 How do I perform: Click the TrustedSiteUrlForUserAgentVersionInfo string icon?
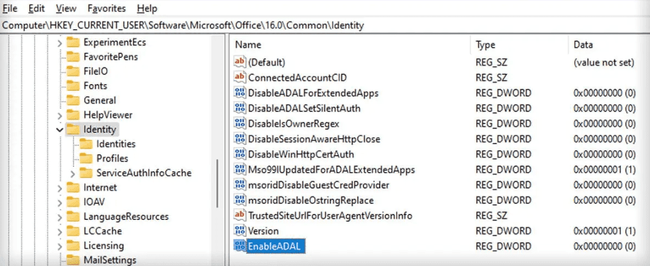[x=240, y=216]
